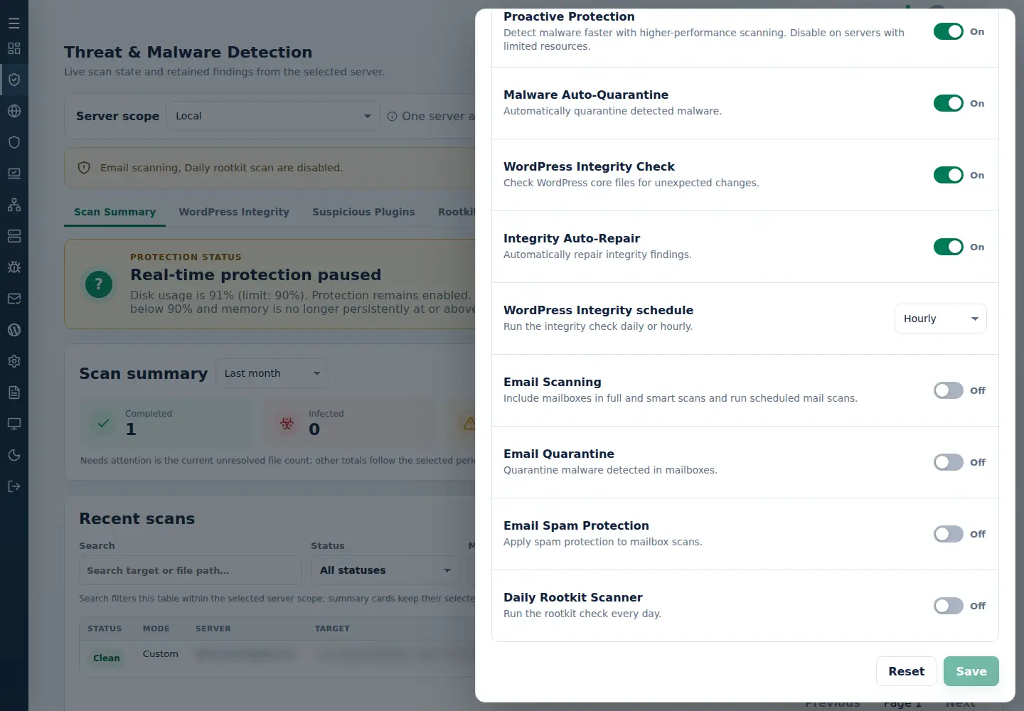Click the TARGET column header
This screenshot has height=711, width=1024.
tap(332, 629)
